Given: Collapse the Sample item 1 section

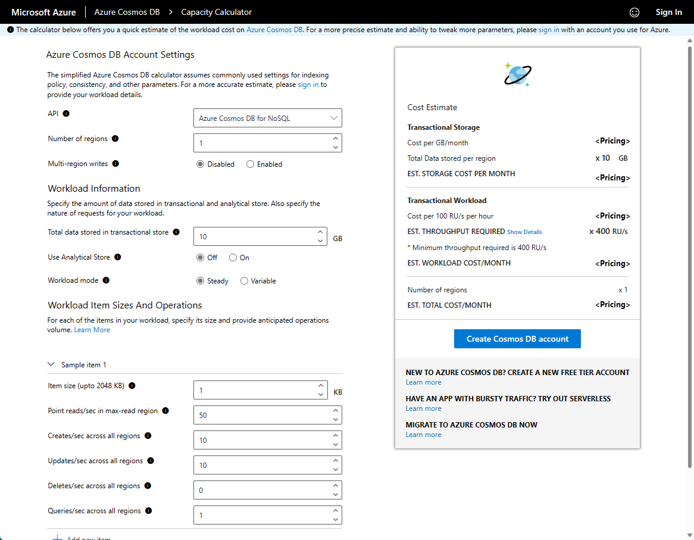Looking at the screenshot, I should [x=52, y=364].
